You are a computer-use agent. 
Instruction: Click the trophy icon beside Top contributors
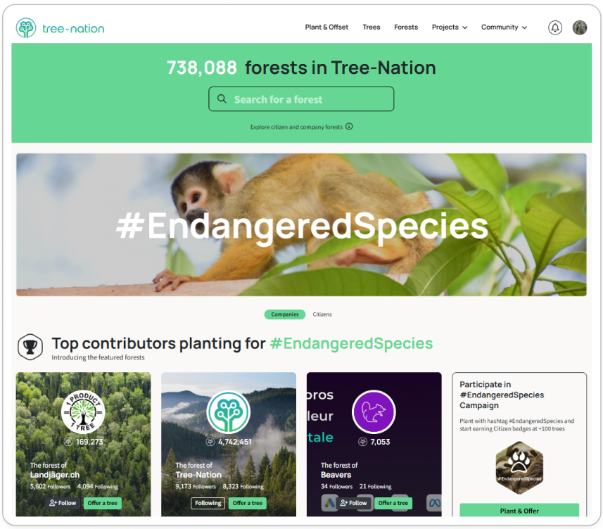click(30, 347)
